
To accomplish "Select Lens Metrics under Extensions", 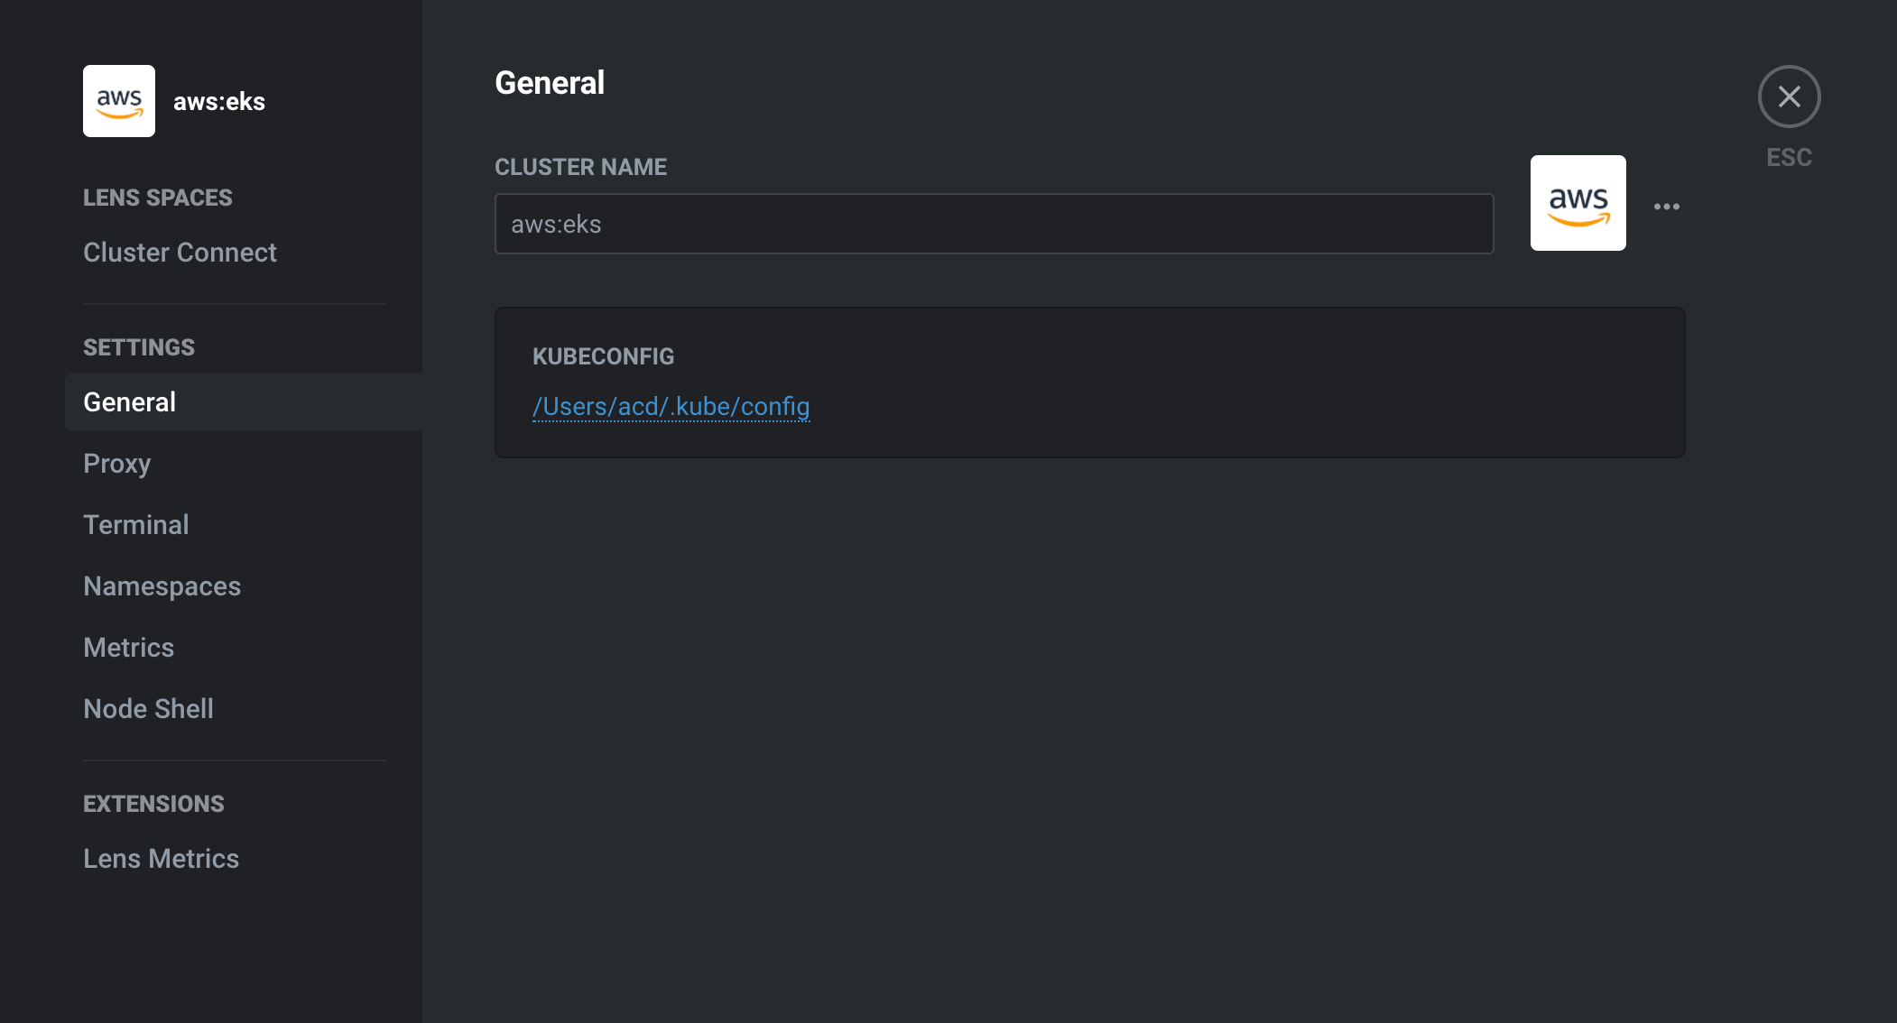I will pos(161,859).
